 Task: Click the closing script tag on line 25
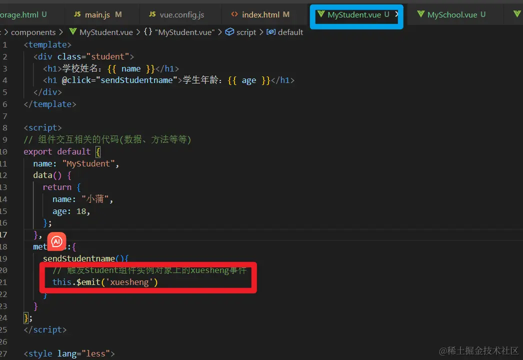pyautogui.click(x=45, y=329)
